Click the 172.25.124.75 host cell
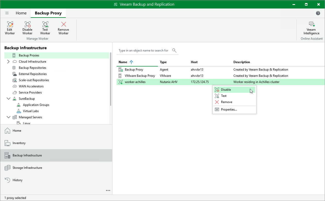Screen dimensions: 325x201 point(200,82)
